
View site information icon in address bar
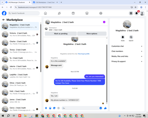[16, 7]
